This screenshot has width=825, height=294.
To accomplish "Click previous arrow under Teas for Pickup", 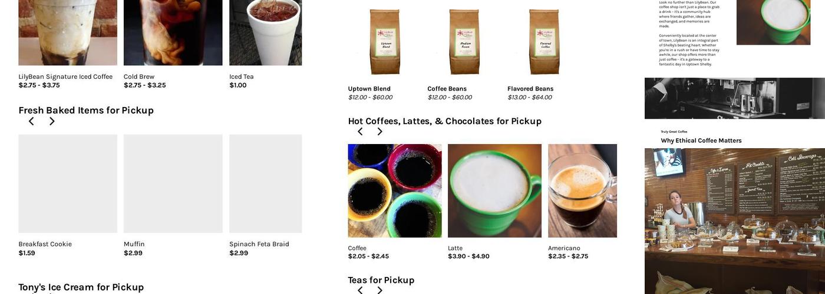I will [360, 290].
